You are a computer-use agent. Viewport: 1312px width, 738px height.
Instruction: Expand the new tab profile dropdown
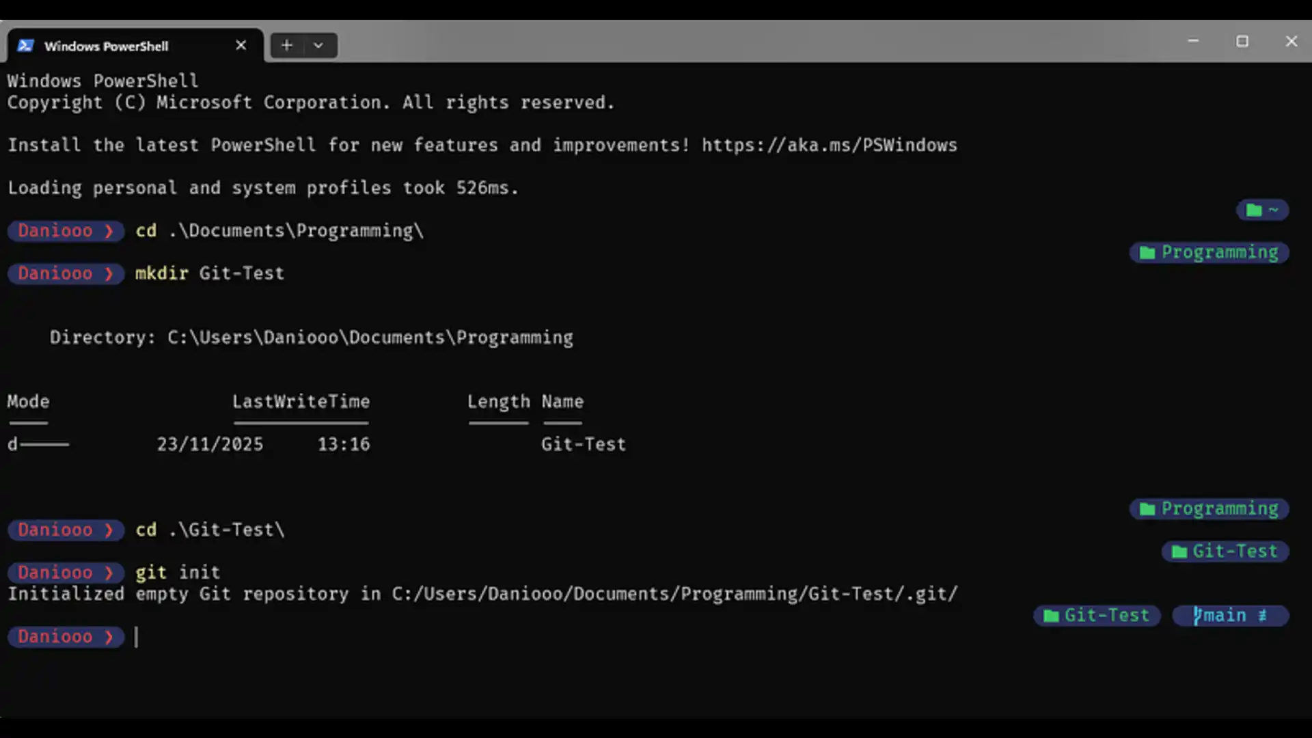(318, 45)
